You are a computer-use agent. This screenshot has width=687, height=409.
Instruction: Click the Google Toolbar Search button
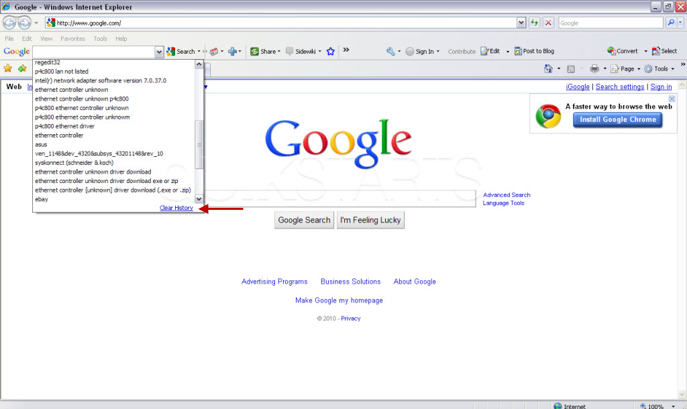click(181, 51)
